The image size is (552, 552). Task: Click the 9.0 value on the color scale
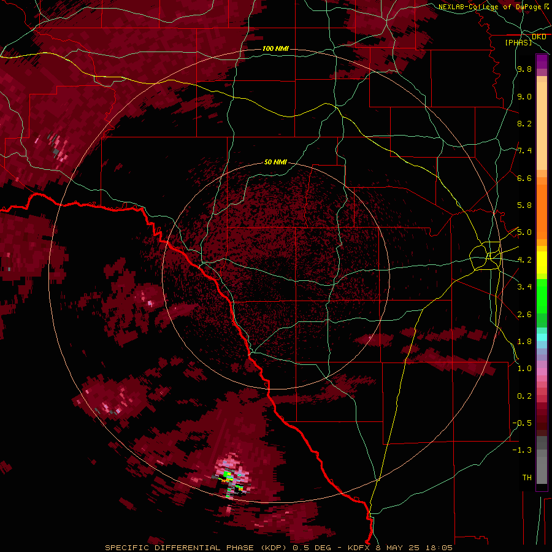click(x=524, y=96)
